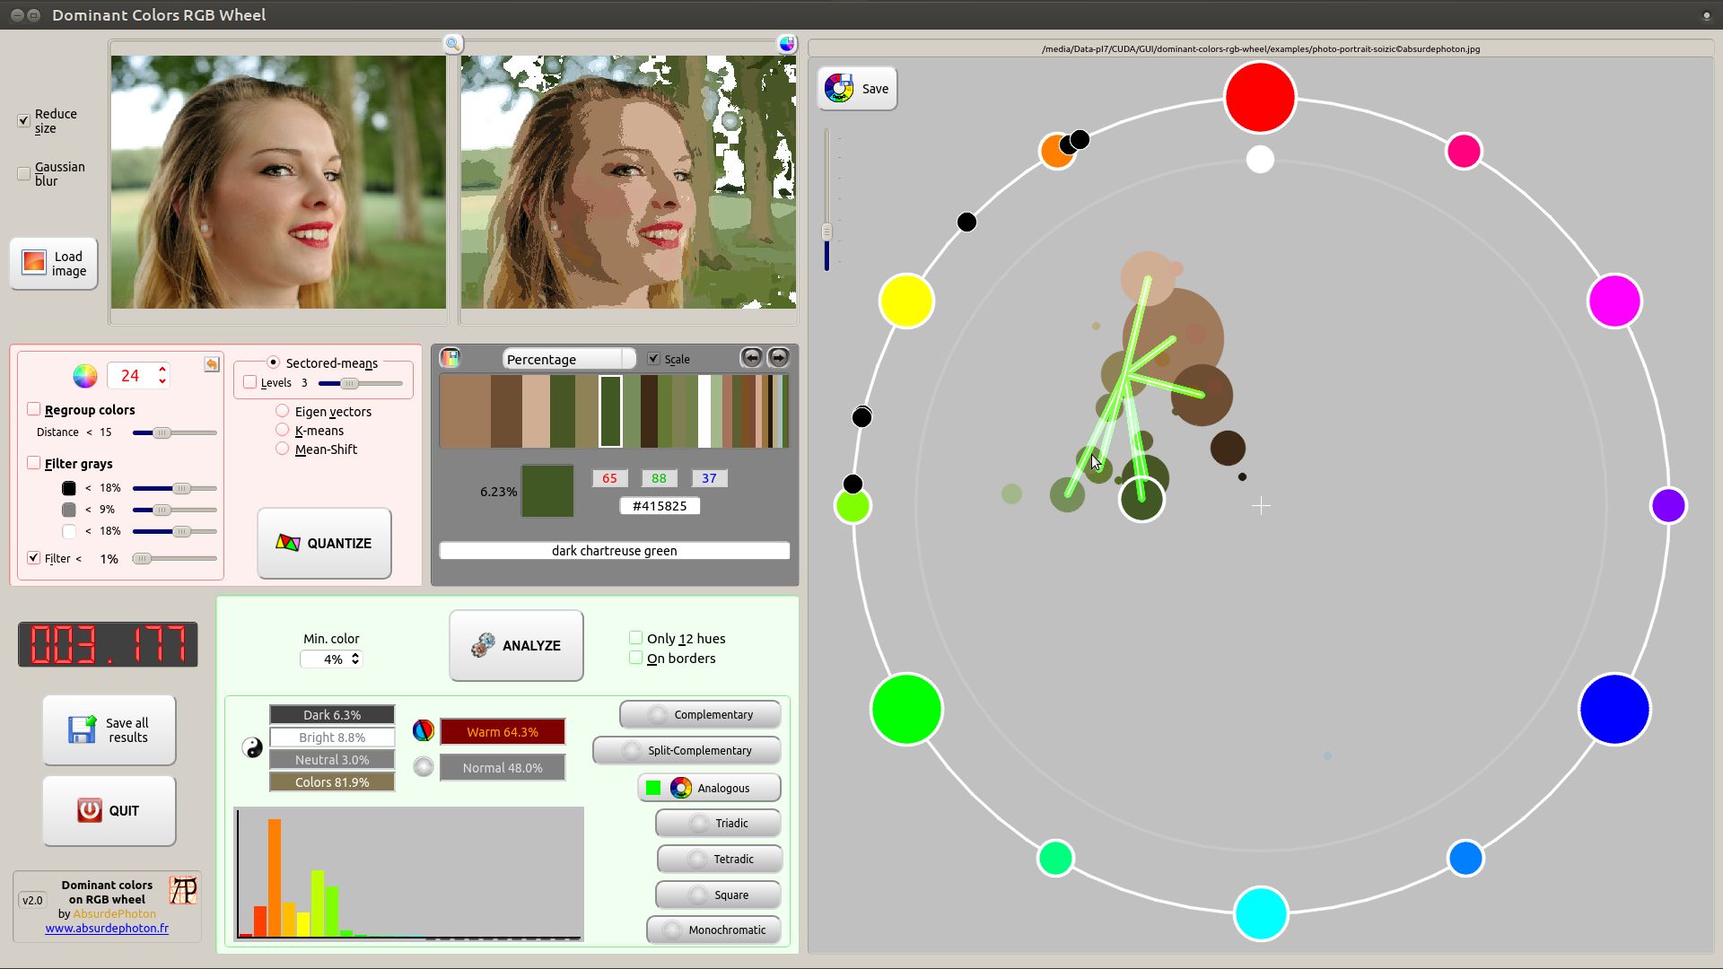Select the Sectored-means radio button
The height and width of the screenshot is (969, 1723).
(x=274, y=362)
